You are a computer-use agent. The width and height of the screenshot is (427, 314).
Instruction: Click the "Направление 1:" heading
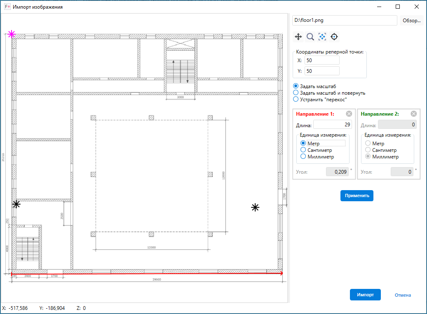315,114
